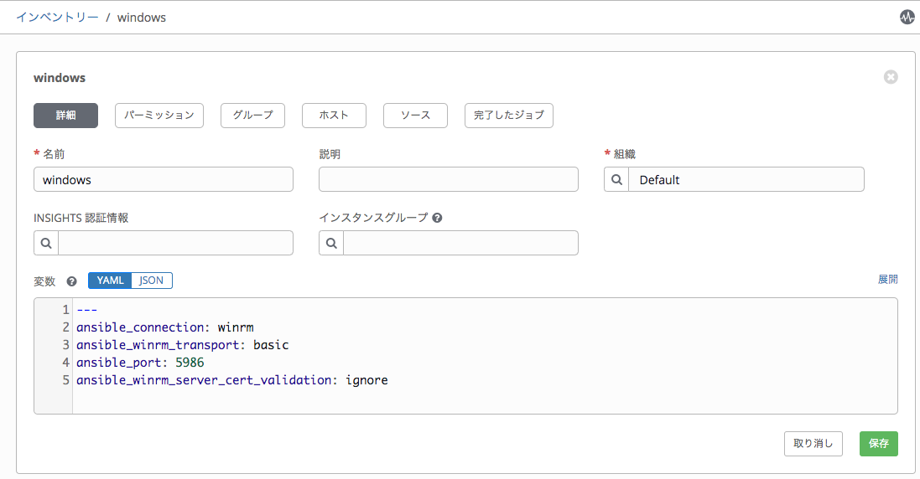Switch to the ホスト tab

[334, 116]
